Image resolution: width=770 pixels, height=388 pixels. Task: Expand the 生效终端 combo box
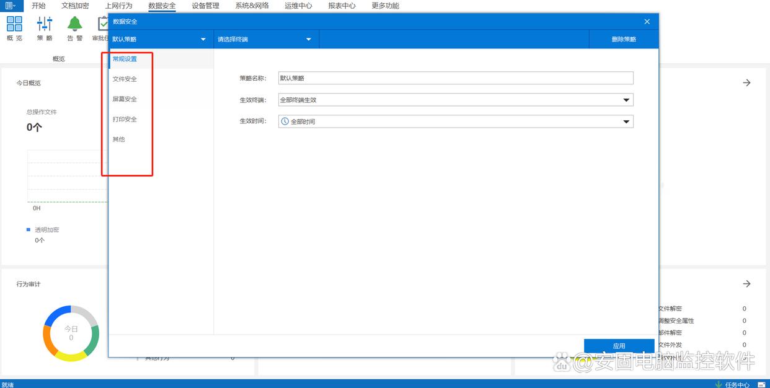[626, 100]
